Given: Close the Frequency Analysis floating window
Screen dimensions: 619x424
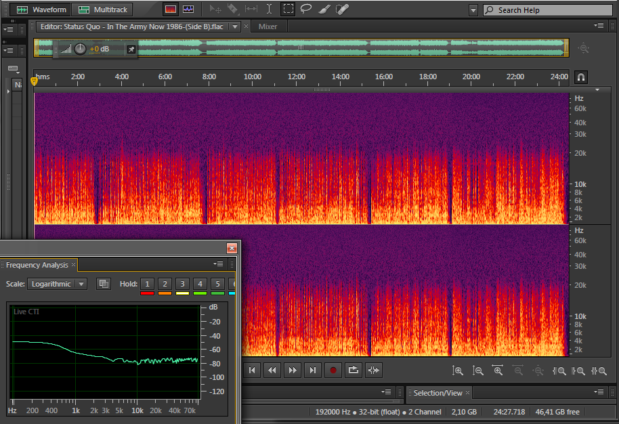Looking at the screenshot, I should point(232,248).
